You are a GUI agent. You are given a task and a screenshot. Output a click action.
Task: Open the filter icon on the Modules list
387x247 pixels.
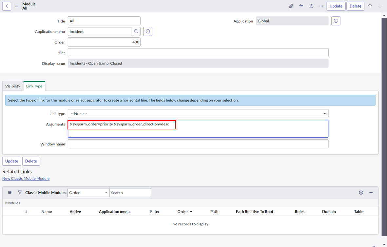(x=20, y=193)
